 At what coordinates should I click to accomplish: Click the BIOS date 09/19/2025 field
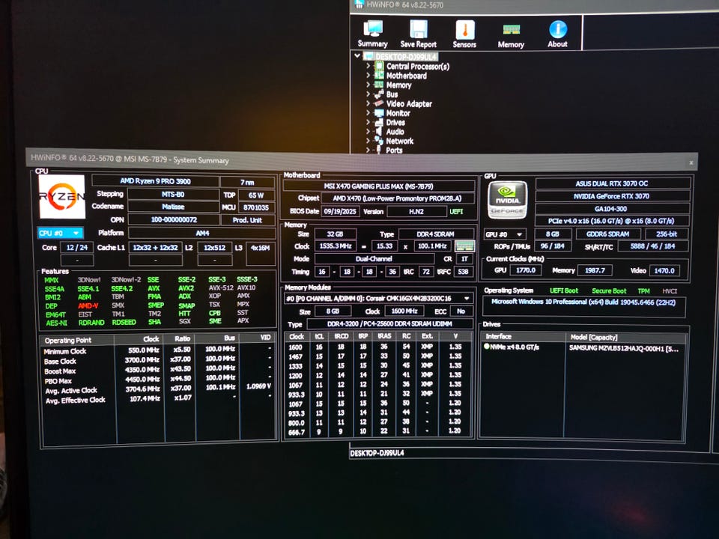pos(340,211)
